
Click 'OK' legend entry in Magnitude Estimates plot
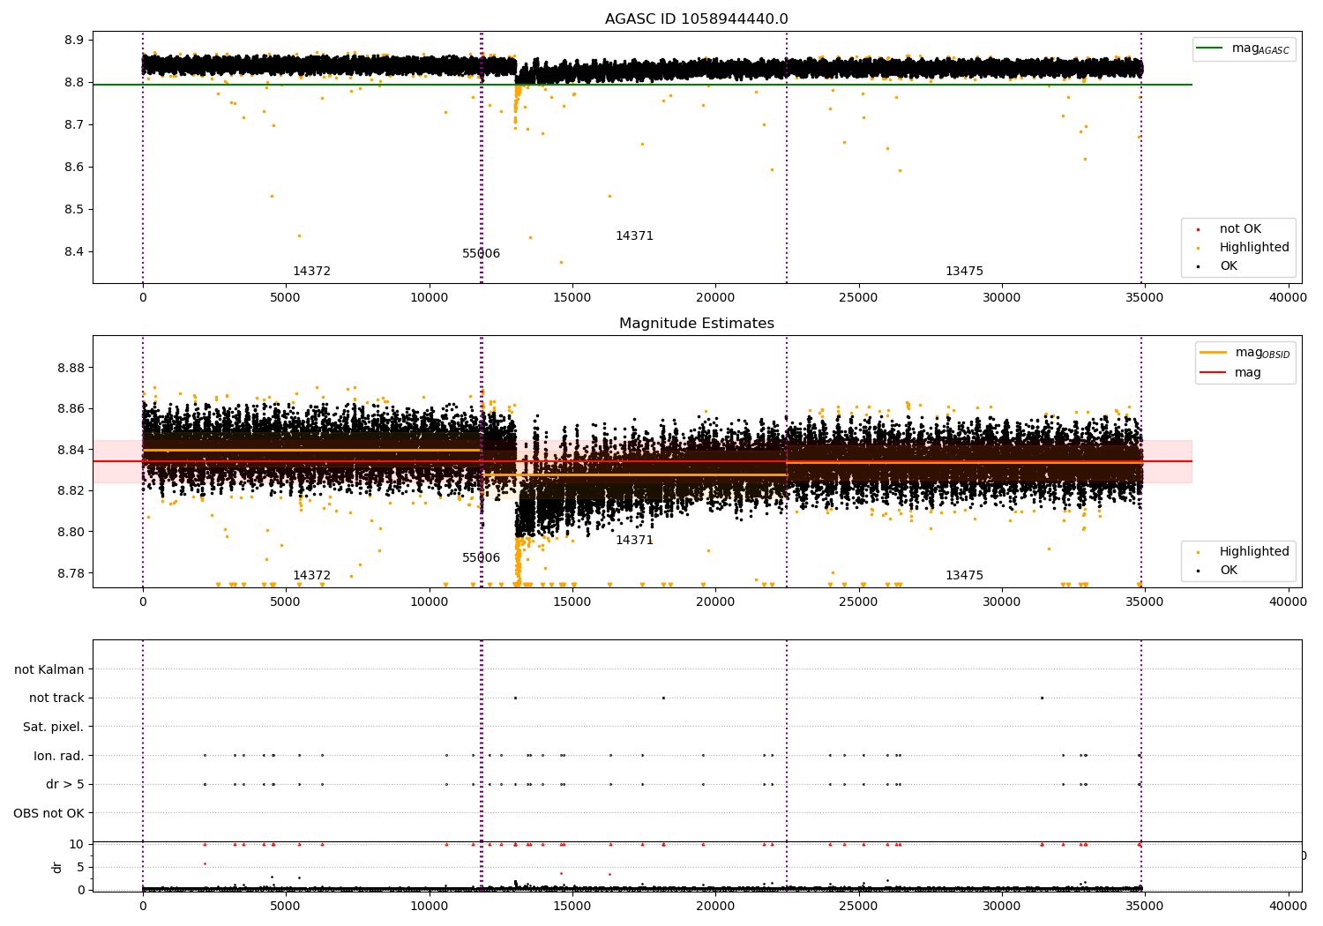(1216, 571)
